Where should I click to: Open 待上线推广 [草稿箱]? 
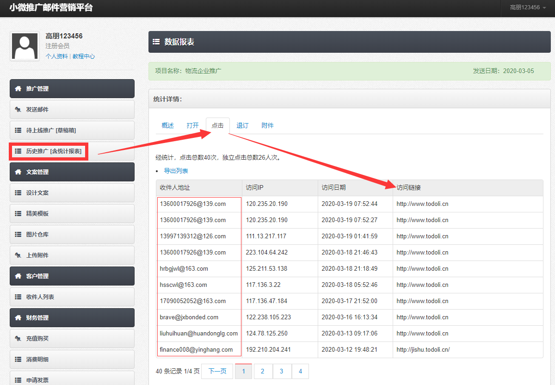(72, 130)
